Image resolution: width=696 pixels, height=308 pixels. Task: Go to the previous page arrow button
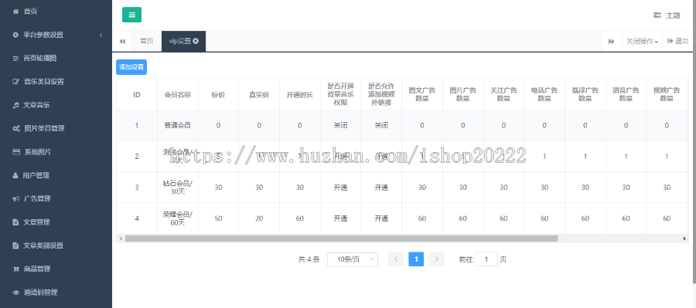396,259
